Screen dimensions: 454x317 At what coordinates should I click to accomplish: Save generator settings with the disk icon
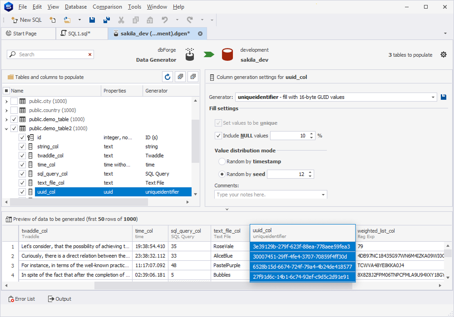[444, 97]
